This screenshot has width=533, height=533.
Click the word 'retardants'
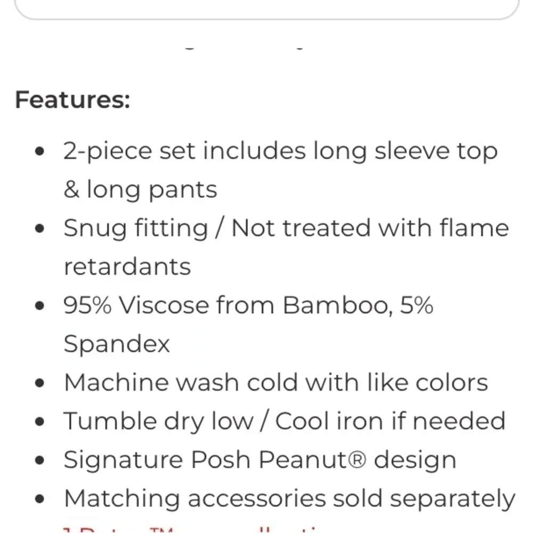[x=127, y=267]
